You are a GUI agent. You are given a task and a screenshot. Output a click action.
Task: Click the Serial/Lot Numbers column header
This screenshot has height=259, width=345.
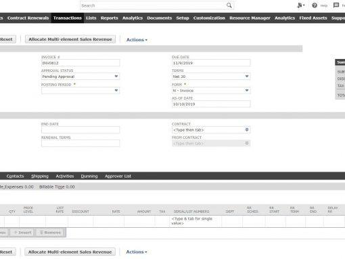coord(191,212)
